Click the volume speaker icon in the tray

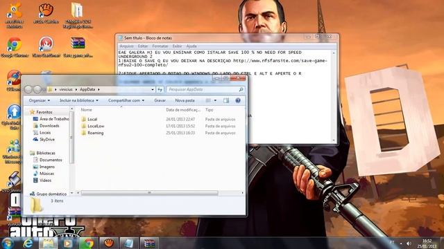409,243
